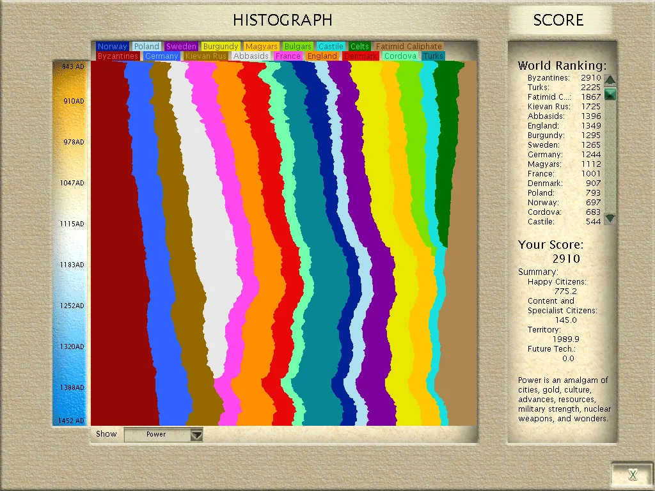Click the Turks legend label
655x491 pixels.
pos(433,56)
